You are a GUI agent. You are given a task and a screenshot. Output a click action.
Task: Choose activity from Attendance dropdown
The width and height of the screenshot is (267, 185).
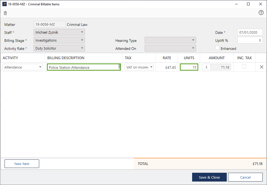(23, 67)
